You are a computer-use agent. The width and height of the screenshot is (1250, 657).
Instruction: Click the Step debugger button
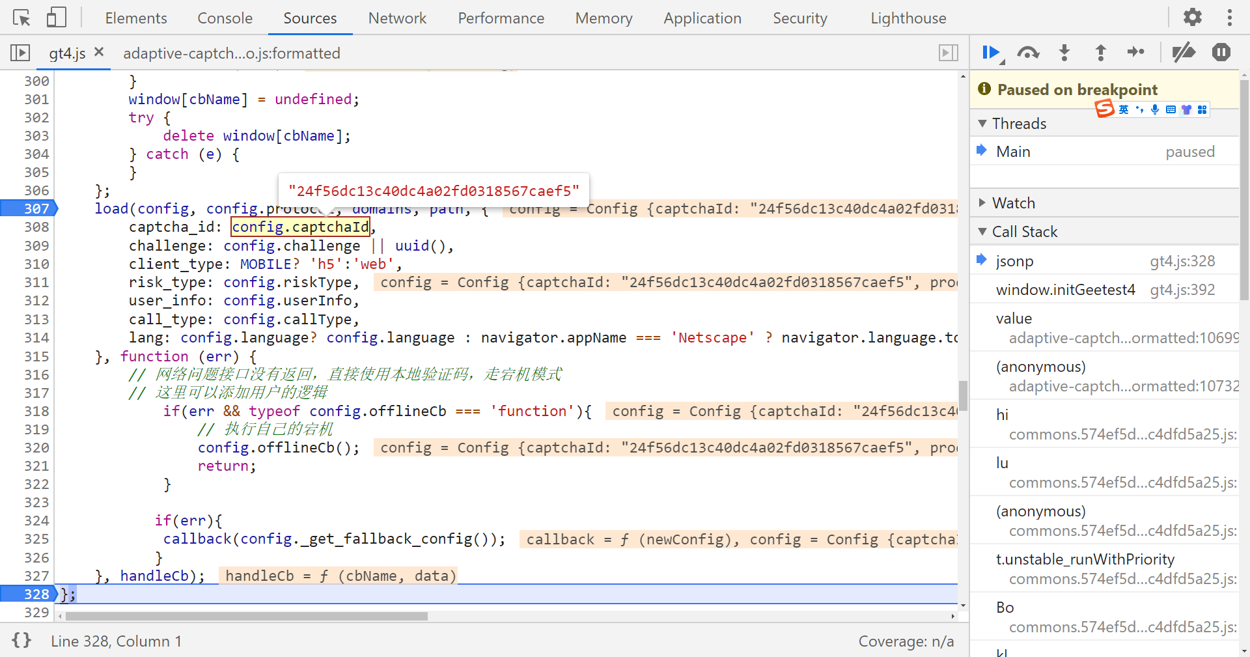tap(1136, 53)
